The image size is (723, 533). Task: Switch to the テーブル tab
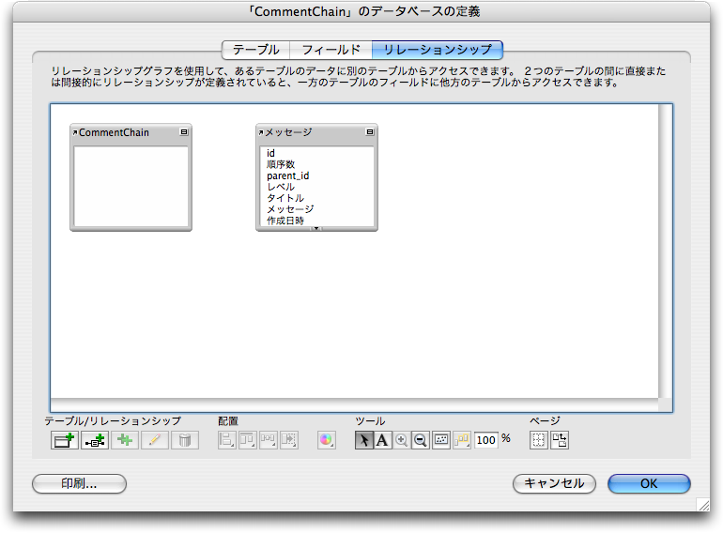pyautogui.click(x=255, y=50)
